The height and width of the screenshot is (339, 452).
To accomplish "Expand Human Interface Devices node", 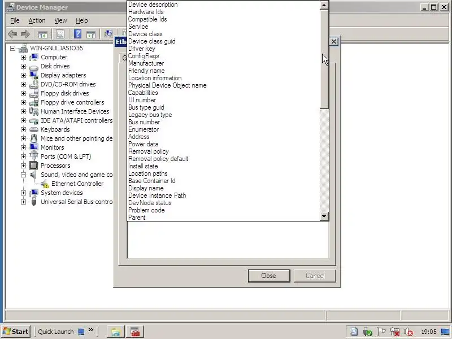I will point(23,111).
